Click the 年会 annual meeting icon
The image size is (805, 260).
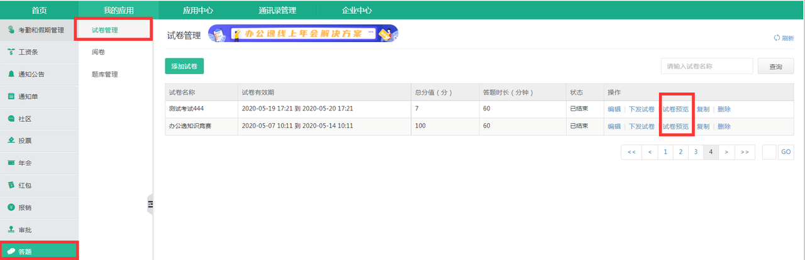point(11,163)
